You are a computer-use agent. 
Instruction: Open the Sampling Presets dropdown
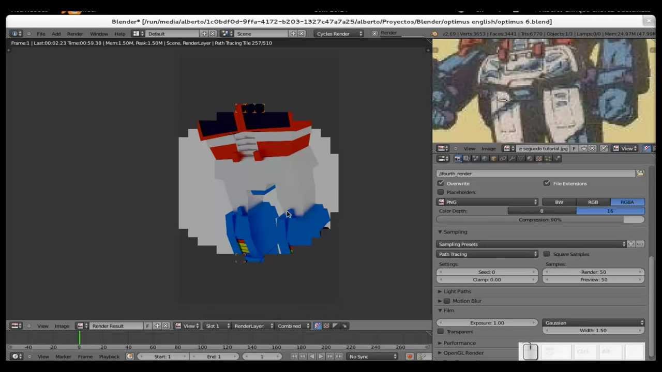(532, 244)
